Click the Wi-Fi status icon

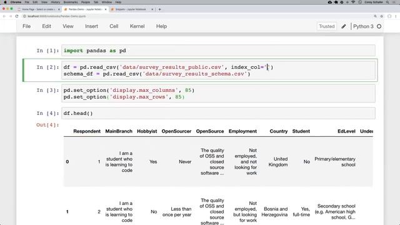tap(353, 2)
